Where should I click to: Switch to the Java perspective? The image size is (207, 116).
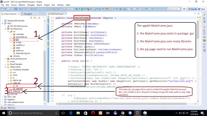pyautogui.click(x=201, y=9)
